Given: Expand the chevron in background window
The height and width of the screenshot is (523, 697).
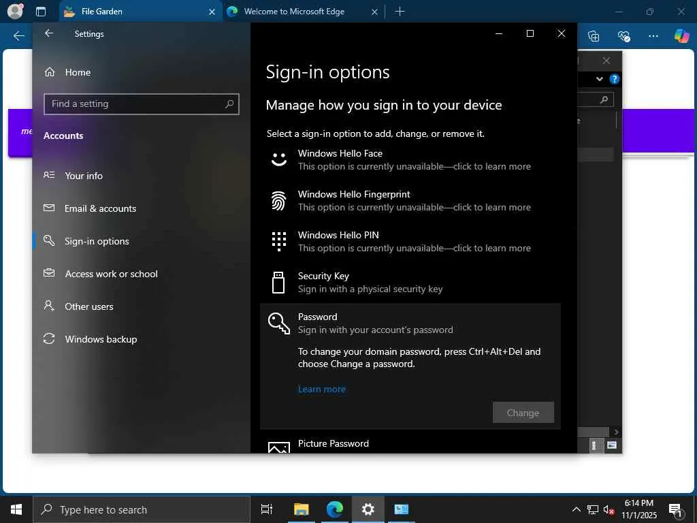Looking at the screenshot, I should click(x=600, y=79).
